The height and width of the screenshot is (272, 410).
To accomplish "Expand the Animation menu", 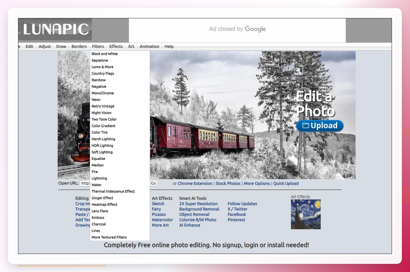I will 149,46.
